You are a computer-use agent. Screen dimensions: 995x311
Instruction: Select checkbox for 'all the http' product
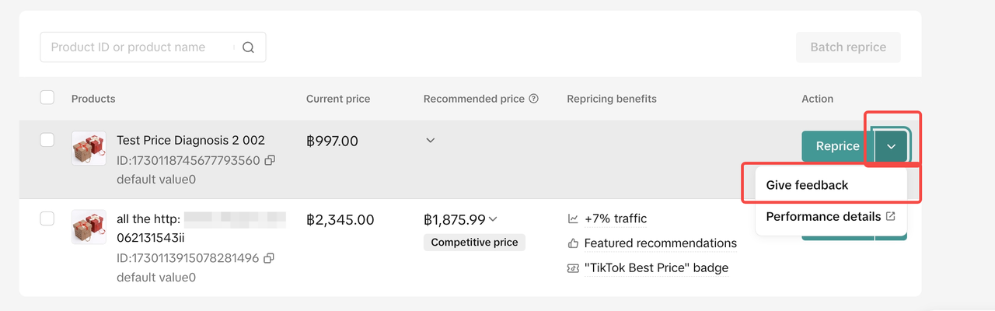(47, 218)
